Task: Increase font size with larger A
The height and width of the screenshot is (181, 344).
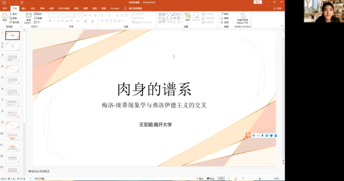Action: tap(86, 15)
